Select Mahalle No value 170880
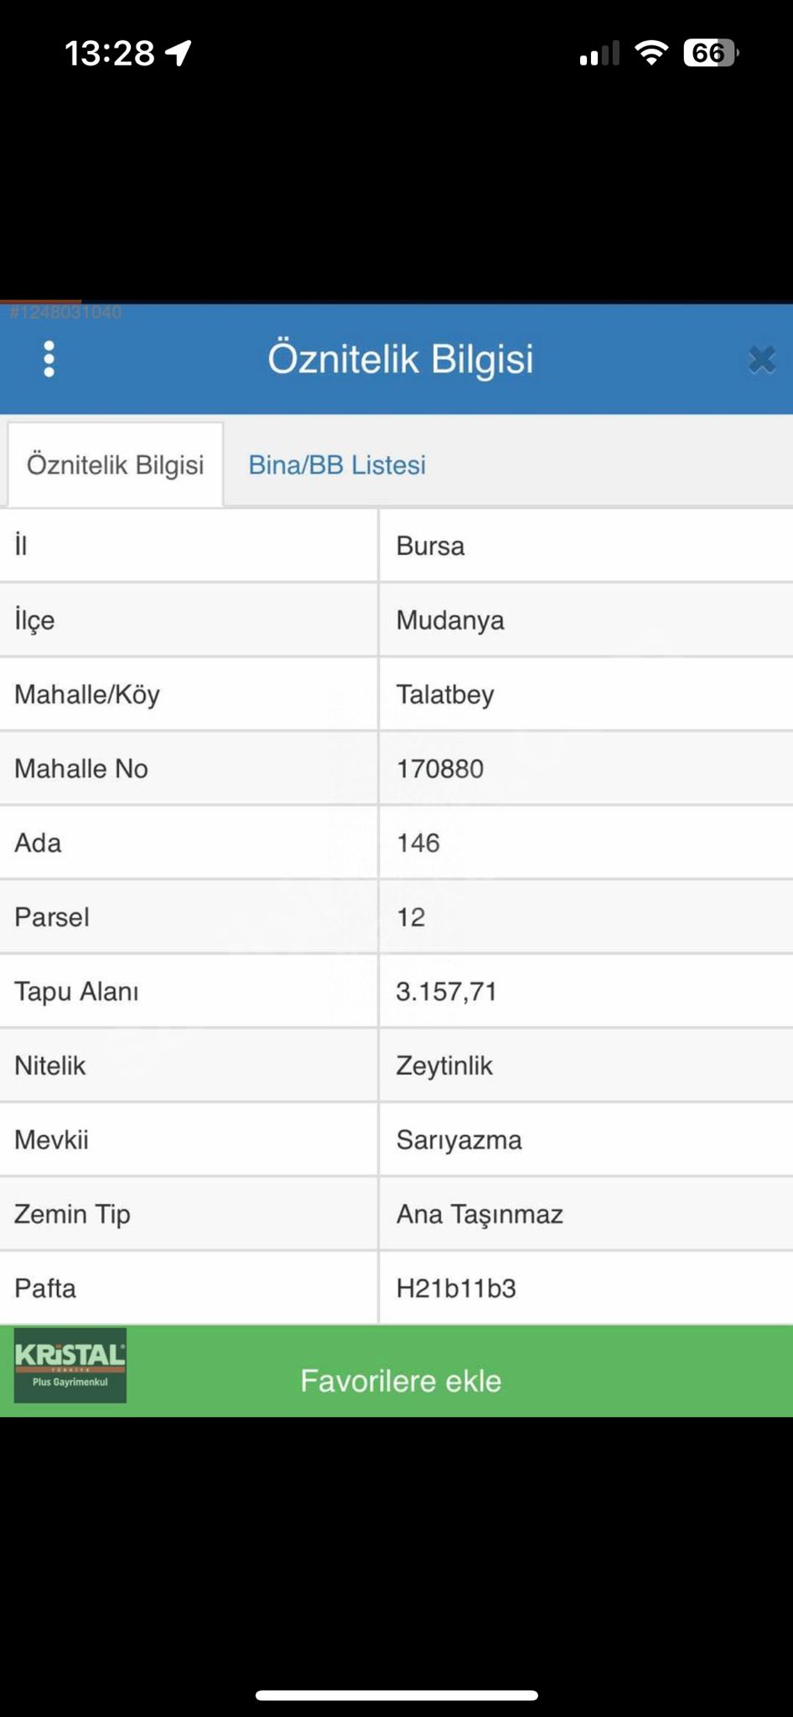The image size is (793, 1717). pyautogui.click(x=440, y=769)
